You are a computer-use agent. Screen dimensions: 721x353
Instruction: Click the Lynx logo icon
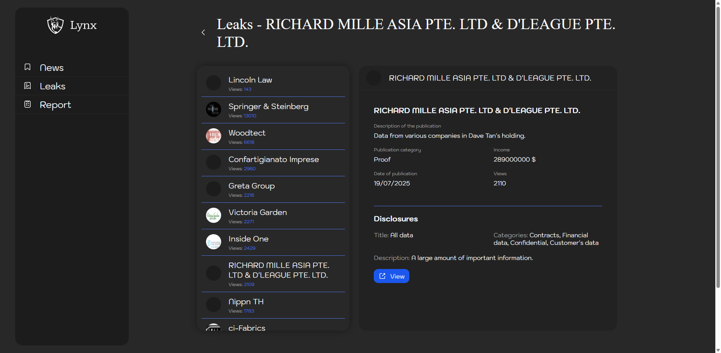55,25
